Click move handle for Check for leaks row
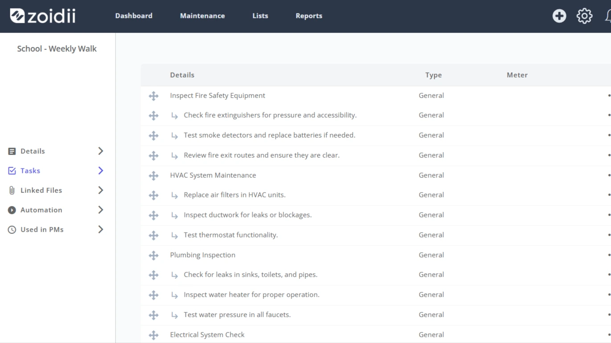This screenshot has width=611, height=343. coord(154,275)
